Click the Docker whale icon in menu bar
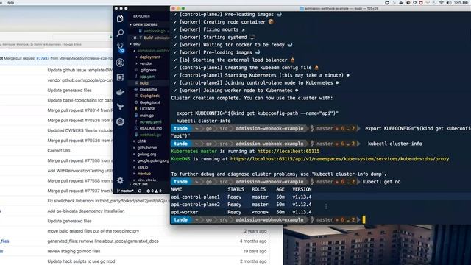The image size is (471, 265). pyautogui.click(x=401, y=2)
